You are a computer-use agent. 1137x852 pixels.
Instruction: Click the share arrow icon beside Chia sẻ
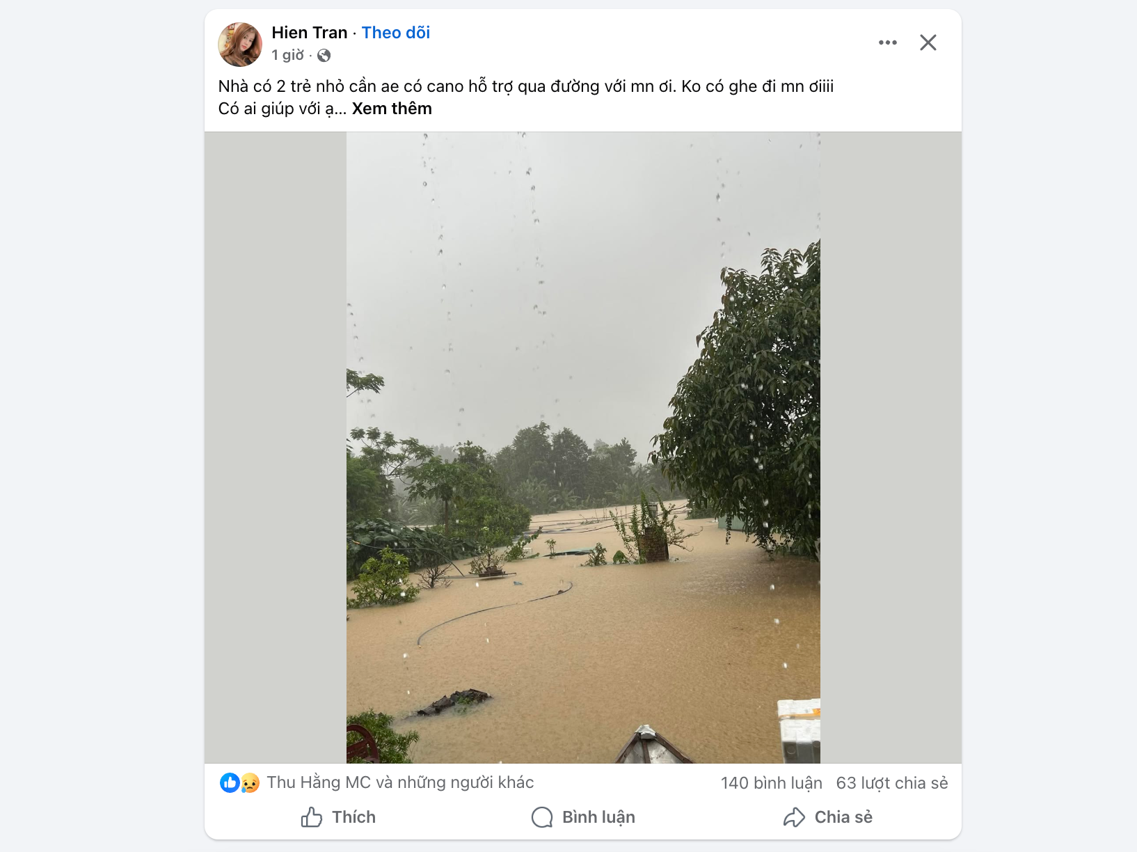coord(794,817)
